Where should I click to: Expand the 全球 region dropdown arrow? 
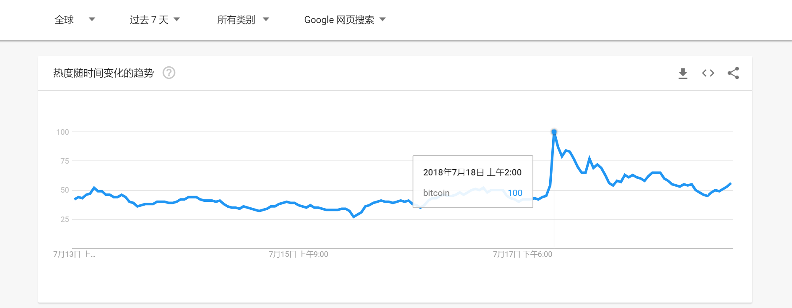[x=92, y=19]
